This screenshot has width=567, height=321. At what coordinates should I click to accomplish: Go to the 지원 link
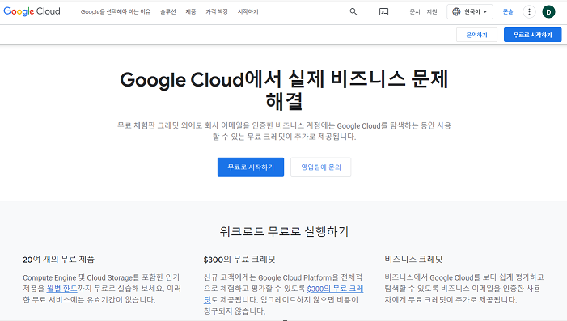point(432,11)
